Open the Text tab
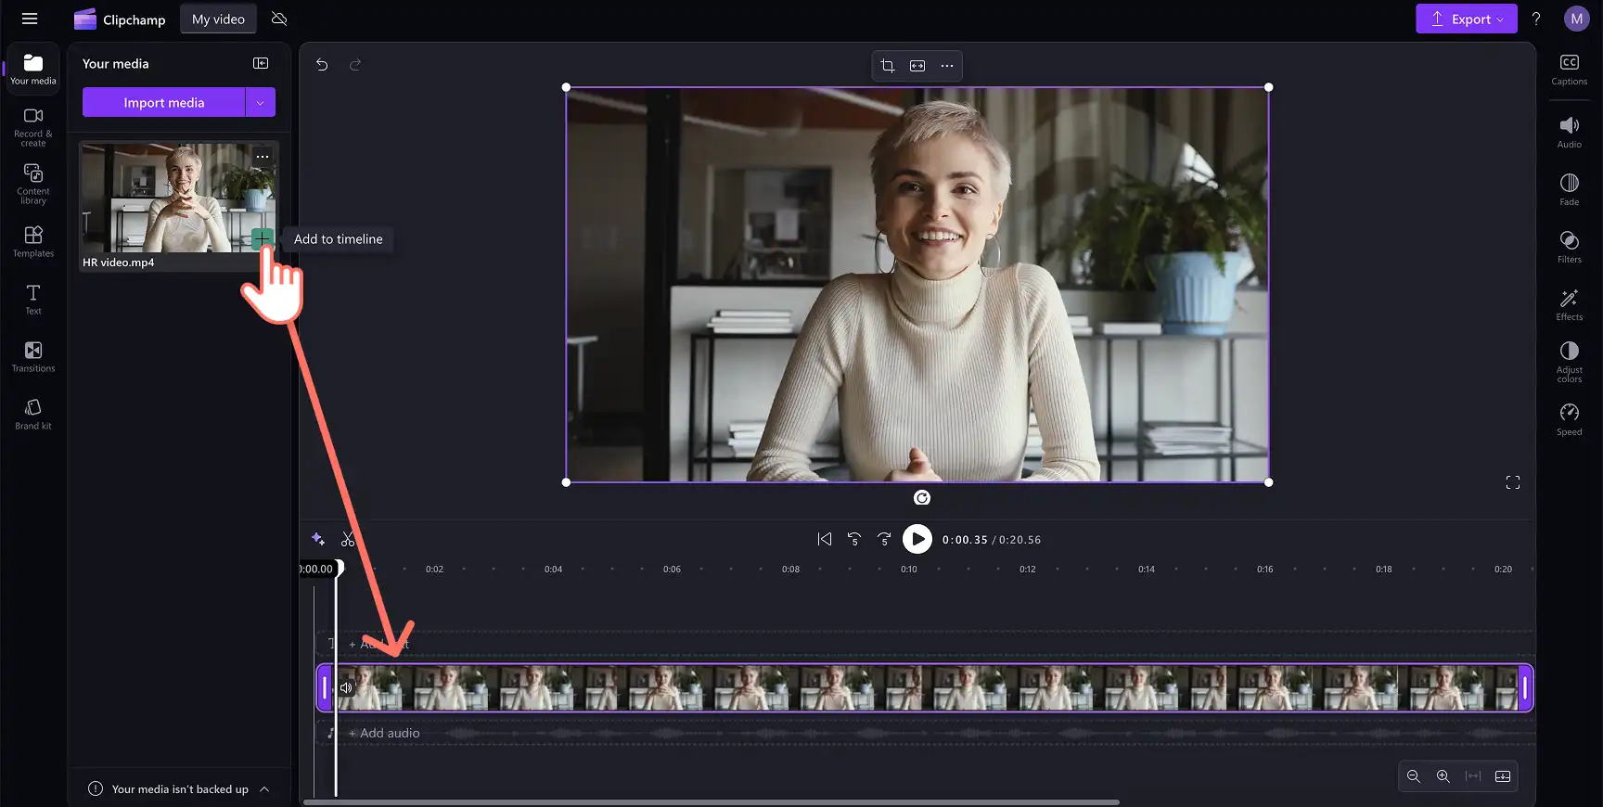This screenshot has height=807, width=1603. tap(33, 300)
